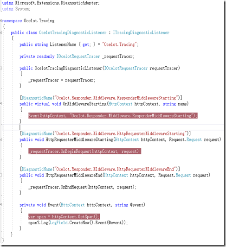This screenshot has height=247, width=226.
Task: Click the 'virtual' keyword
Action: point(42,104)
